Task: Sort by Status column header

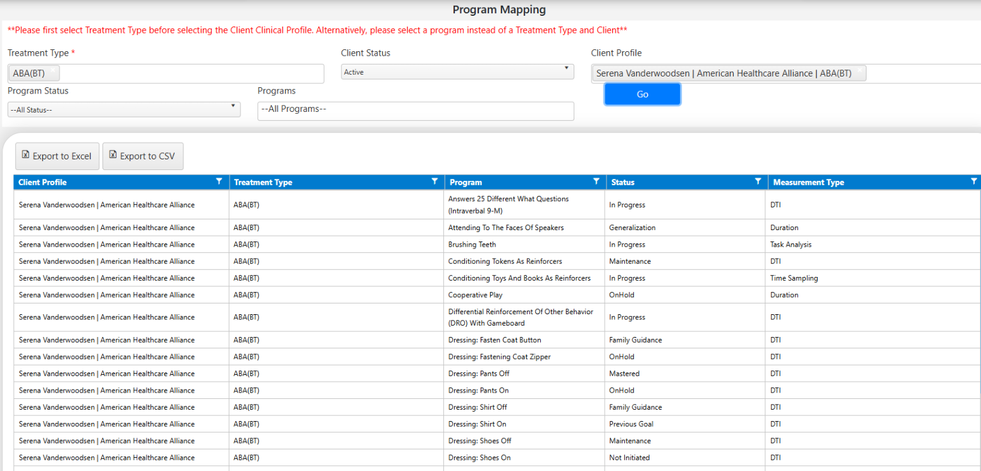Action: tap(623, 182)
